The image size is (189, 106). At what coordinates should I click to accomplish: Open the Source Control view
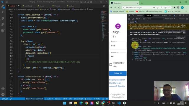(3, 18)
